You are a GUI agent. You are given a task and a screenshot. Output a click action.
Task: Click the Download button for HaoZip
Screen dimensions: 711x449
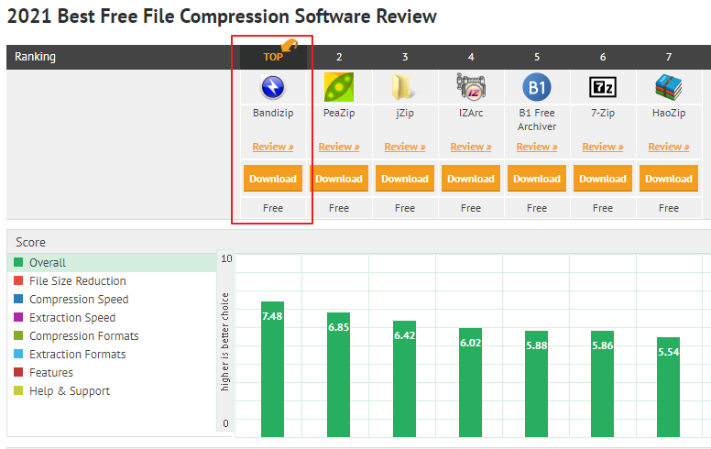[669, 179]
